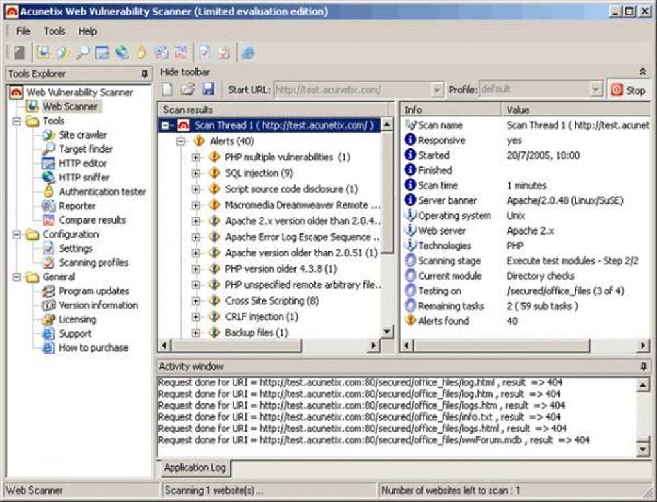
Task: Click the Version information icon
Action: coord(49,305)
